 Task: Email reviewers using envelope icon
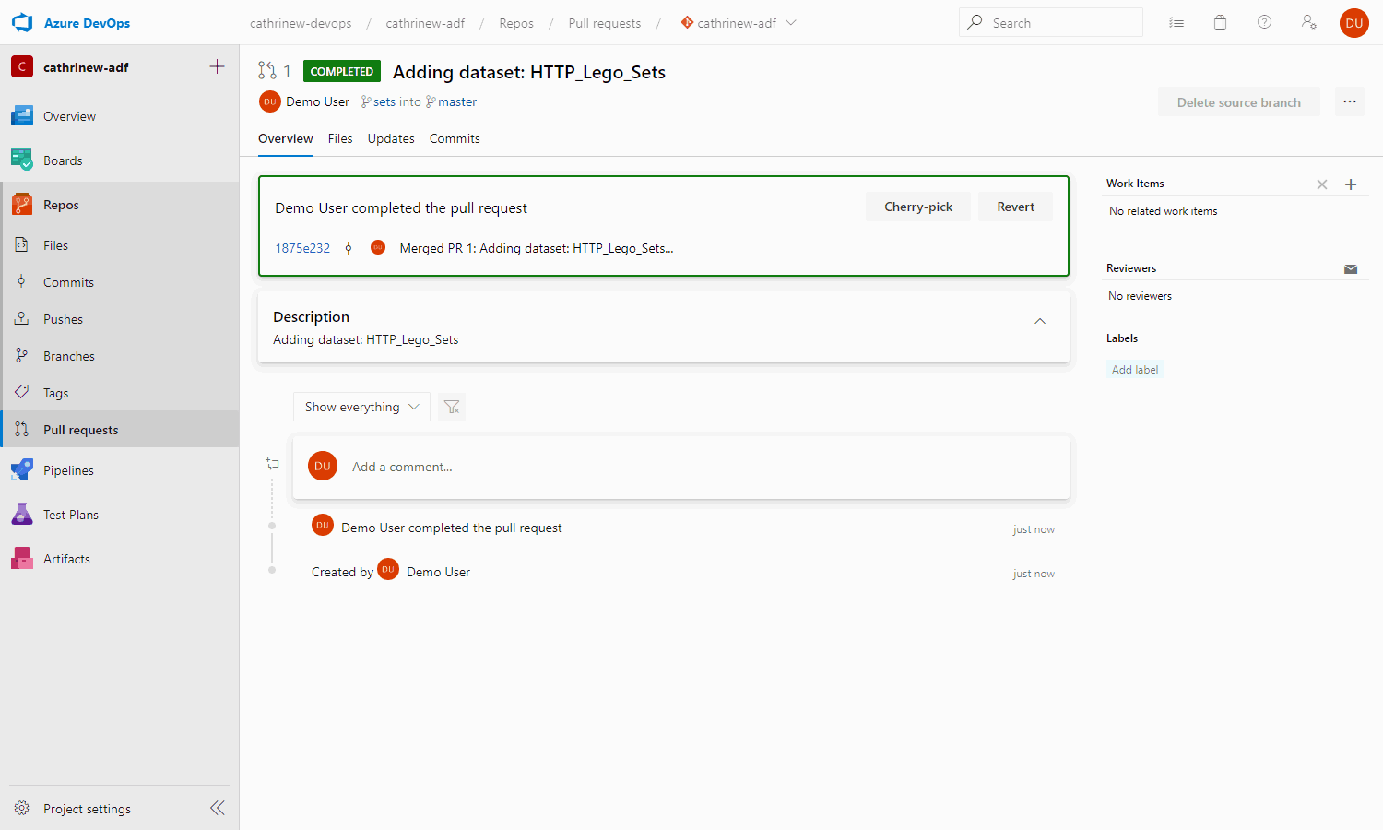pyautogui.click(x=1351, y=269)
